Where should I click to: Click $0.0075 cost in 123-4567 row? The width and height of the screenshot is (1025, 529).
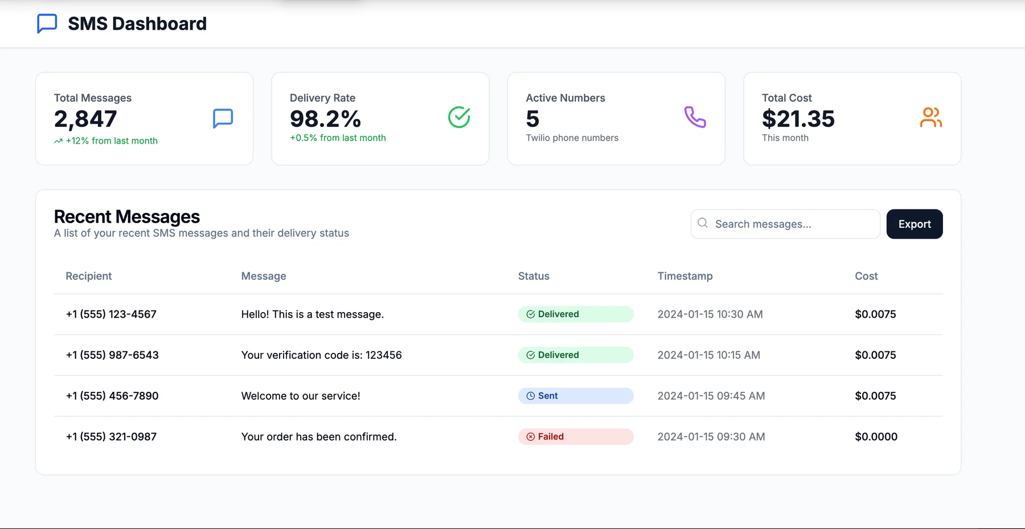tap(875, 314)
